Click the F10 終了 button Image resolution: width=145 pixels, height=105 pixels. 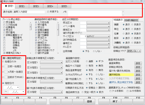point(115,101)
